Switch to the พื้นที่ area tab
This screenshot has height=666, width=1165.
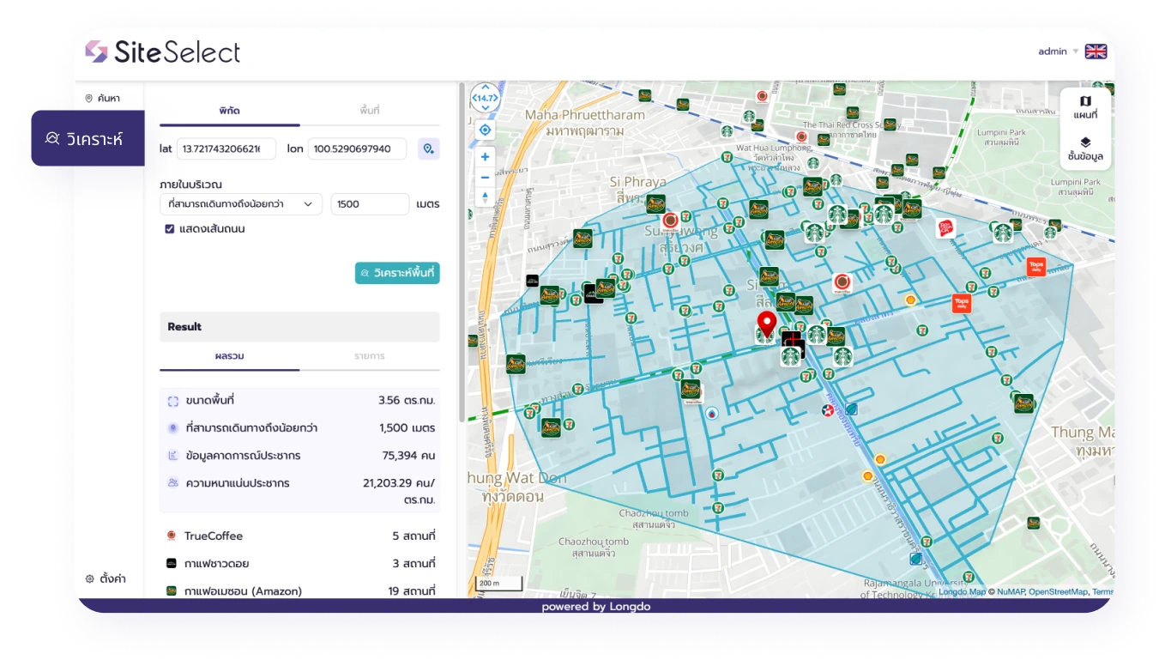[x=370, y=111]
